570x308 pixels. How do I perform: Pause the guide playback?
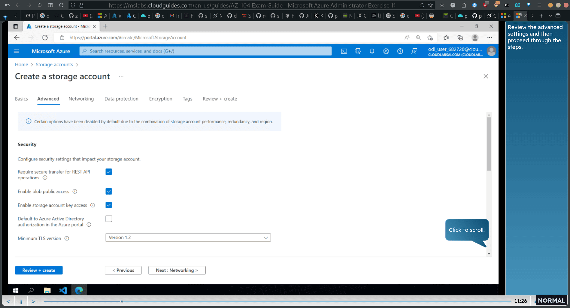point(21,301)
